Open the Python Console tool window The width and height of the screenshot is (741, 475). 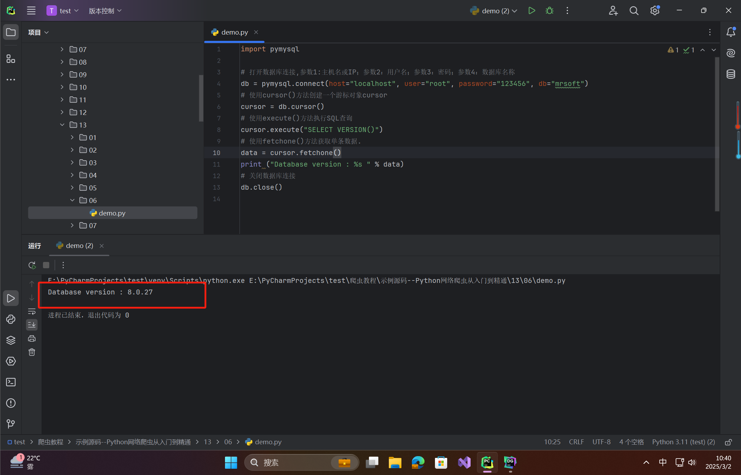click(x=11, y=319)
